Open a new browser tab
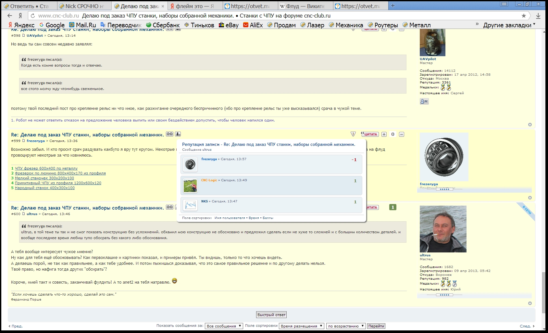548x333 pixels. [393, 6]
